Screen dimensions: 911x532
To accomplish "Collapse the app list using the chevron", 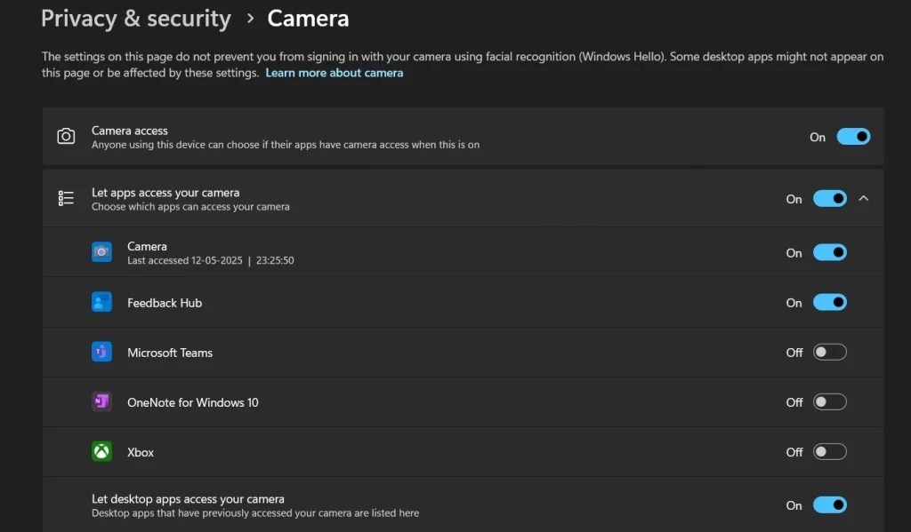I will click(863, 199).
